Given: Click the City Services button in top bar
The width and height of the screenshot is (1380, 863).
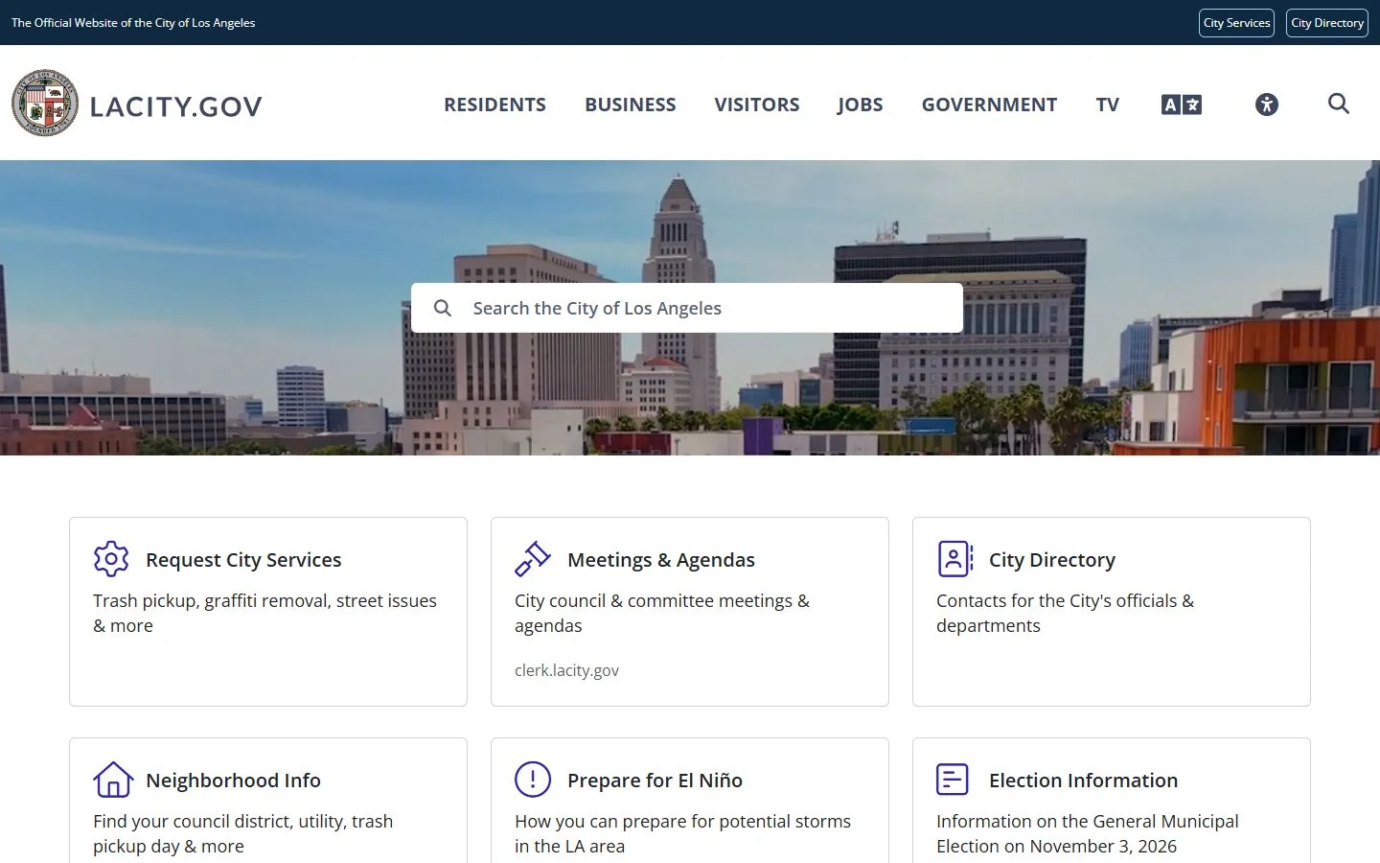Looking at the screenshot, I should [1236, 23].
